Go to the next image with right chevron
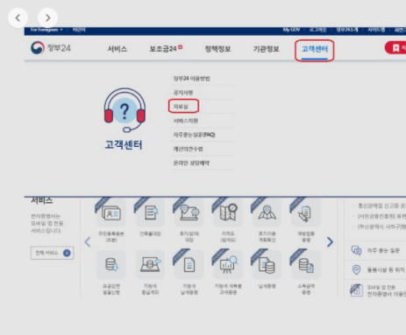The image size is (406, 335). coord(47,17)
